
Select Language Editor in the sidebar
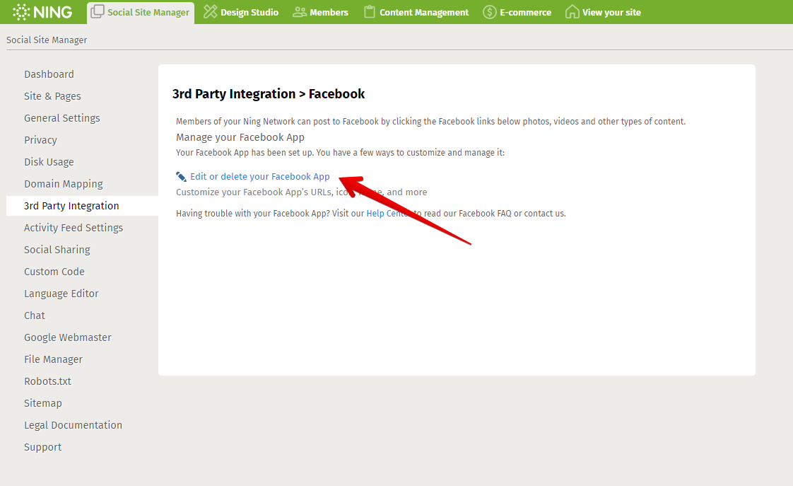point(61,294)
